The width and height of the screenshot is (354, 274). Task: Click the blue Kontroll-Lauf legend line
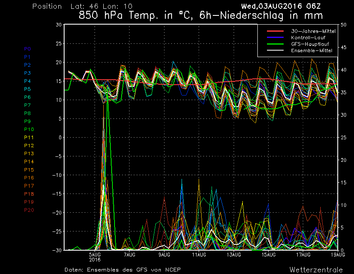(x=275, y=37)
